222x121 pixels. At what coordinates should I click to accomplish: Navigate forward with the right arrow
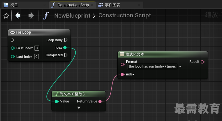31,15
